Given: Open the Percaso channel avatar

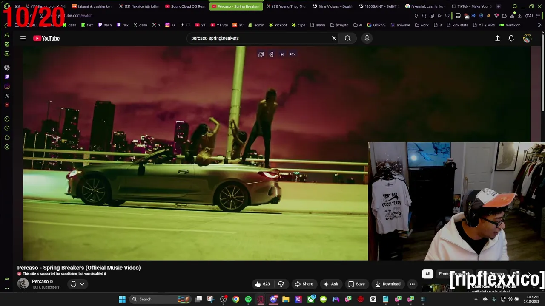Looking at the screenshot, I should tap(23, 284).
